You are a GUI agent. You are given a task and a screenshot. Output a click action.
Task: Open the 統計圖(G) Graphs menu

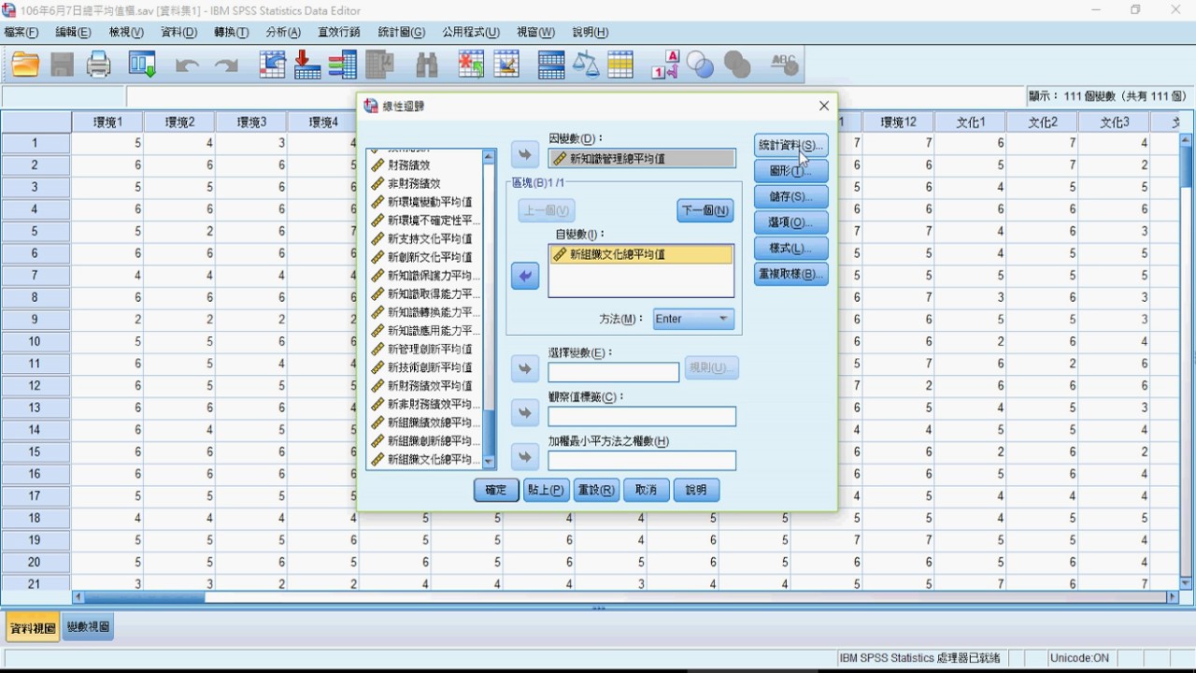pyautogui.click(x=402, y=32)
